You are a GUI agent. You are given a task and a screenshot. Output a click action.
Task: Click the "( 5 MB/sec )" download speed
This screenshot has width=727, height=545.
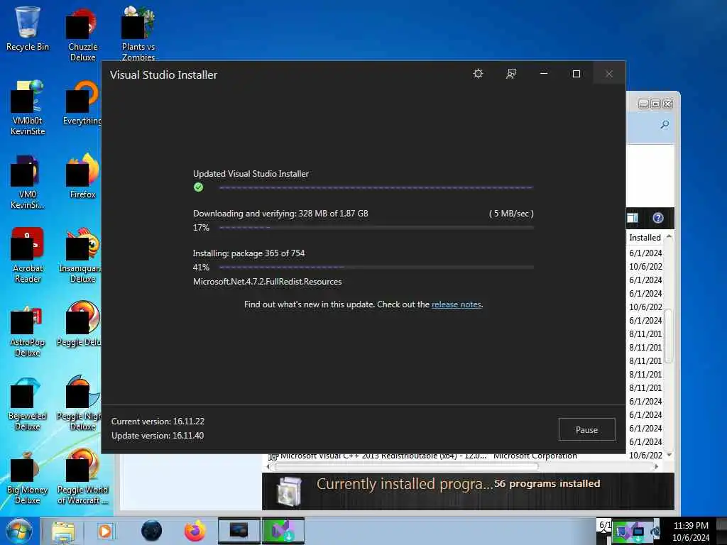pos(511,214)
